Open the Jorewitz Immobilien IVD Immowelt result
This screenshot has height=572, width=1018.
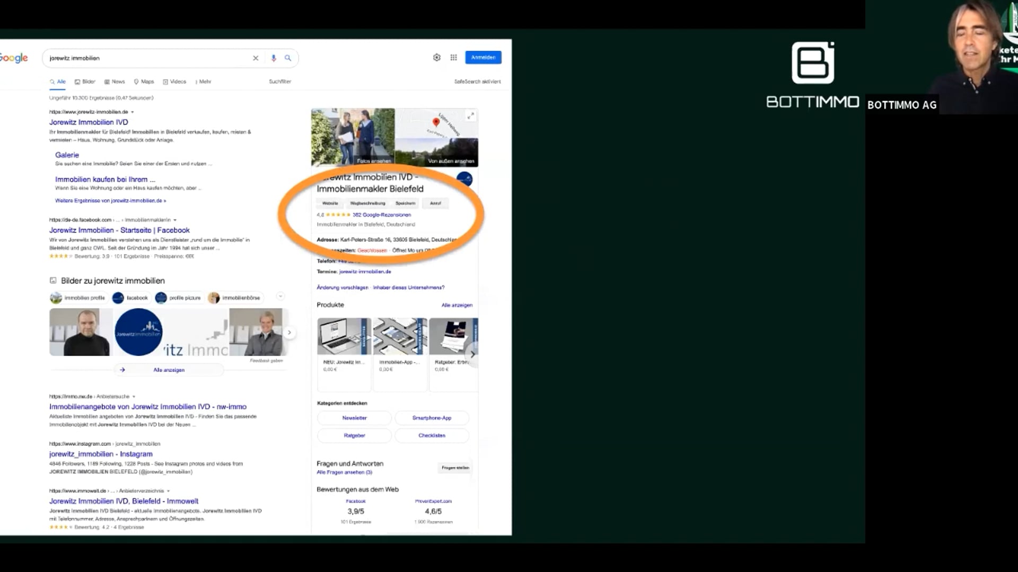click(x=124, y=501)
